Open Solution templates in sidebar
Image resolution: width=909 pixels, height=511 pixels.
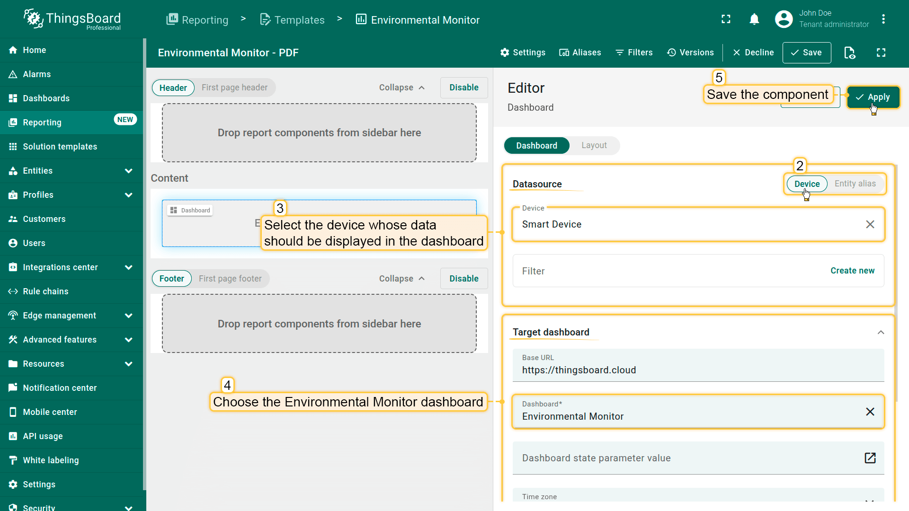(60, 147)
